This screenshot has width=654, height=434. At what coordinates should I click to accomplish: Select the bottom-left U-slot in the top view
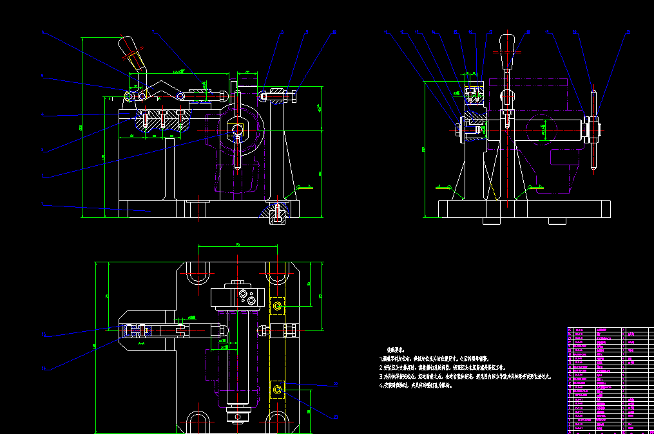[198, 422]
